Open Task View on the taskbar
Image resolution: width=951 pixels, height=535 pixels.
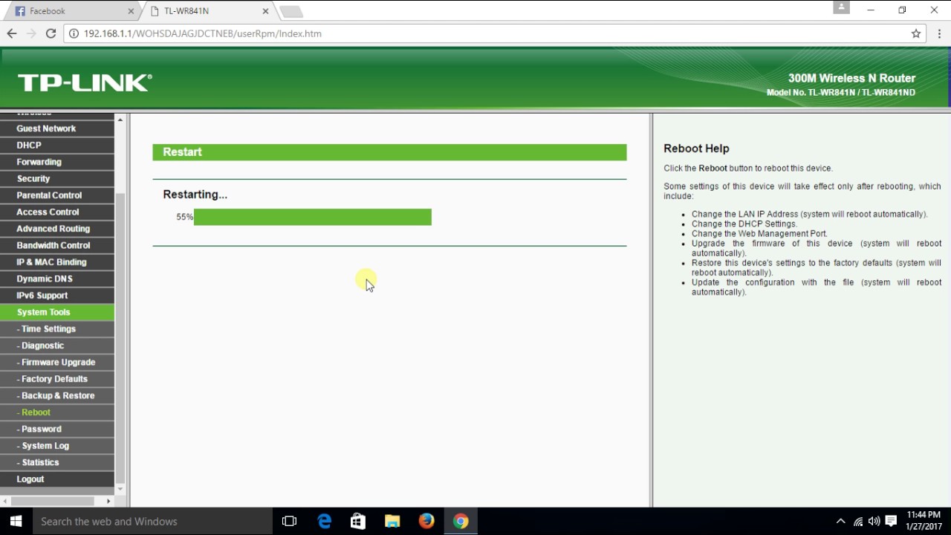point(290,522)
